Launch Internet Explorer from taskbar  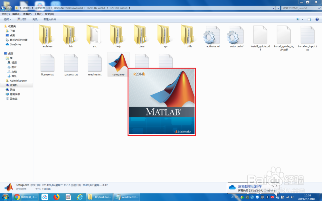pos(80,197)
